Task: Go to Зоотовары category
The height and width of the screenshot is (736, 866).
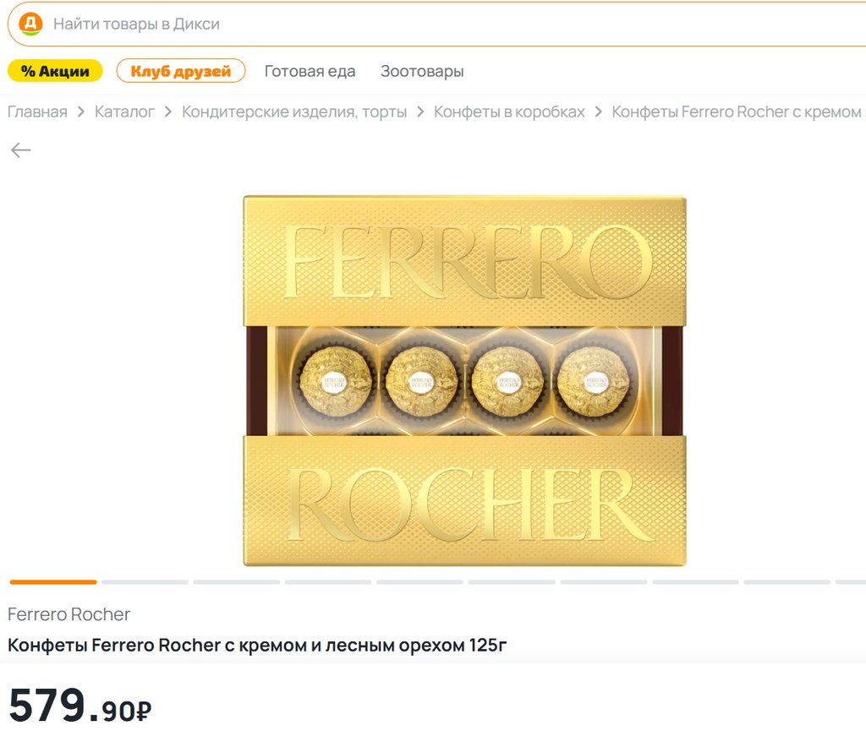Action: (422, 71)
